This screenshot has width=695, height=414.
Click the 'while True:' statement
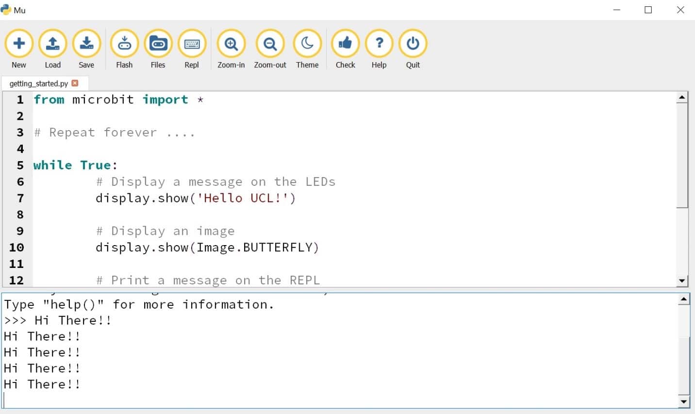tap(75, 165)
